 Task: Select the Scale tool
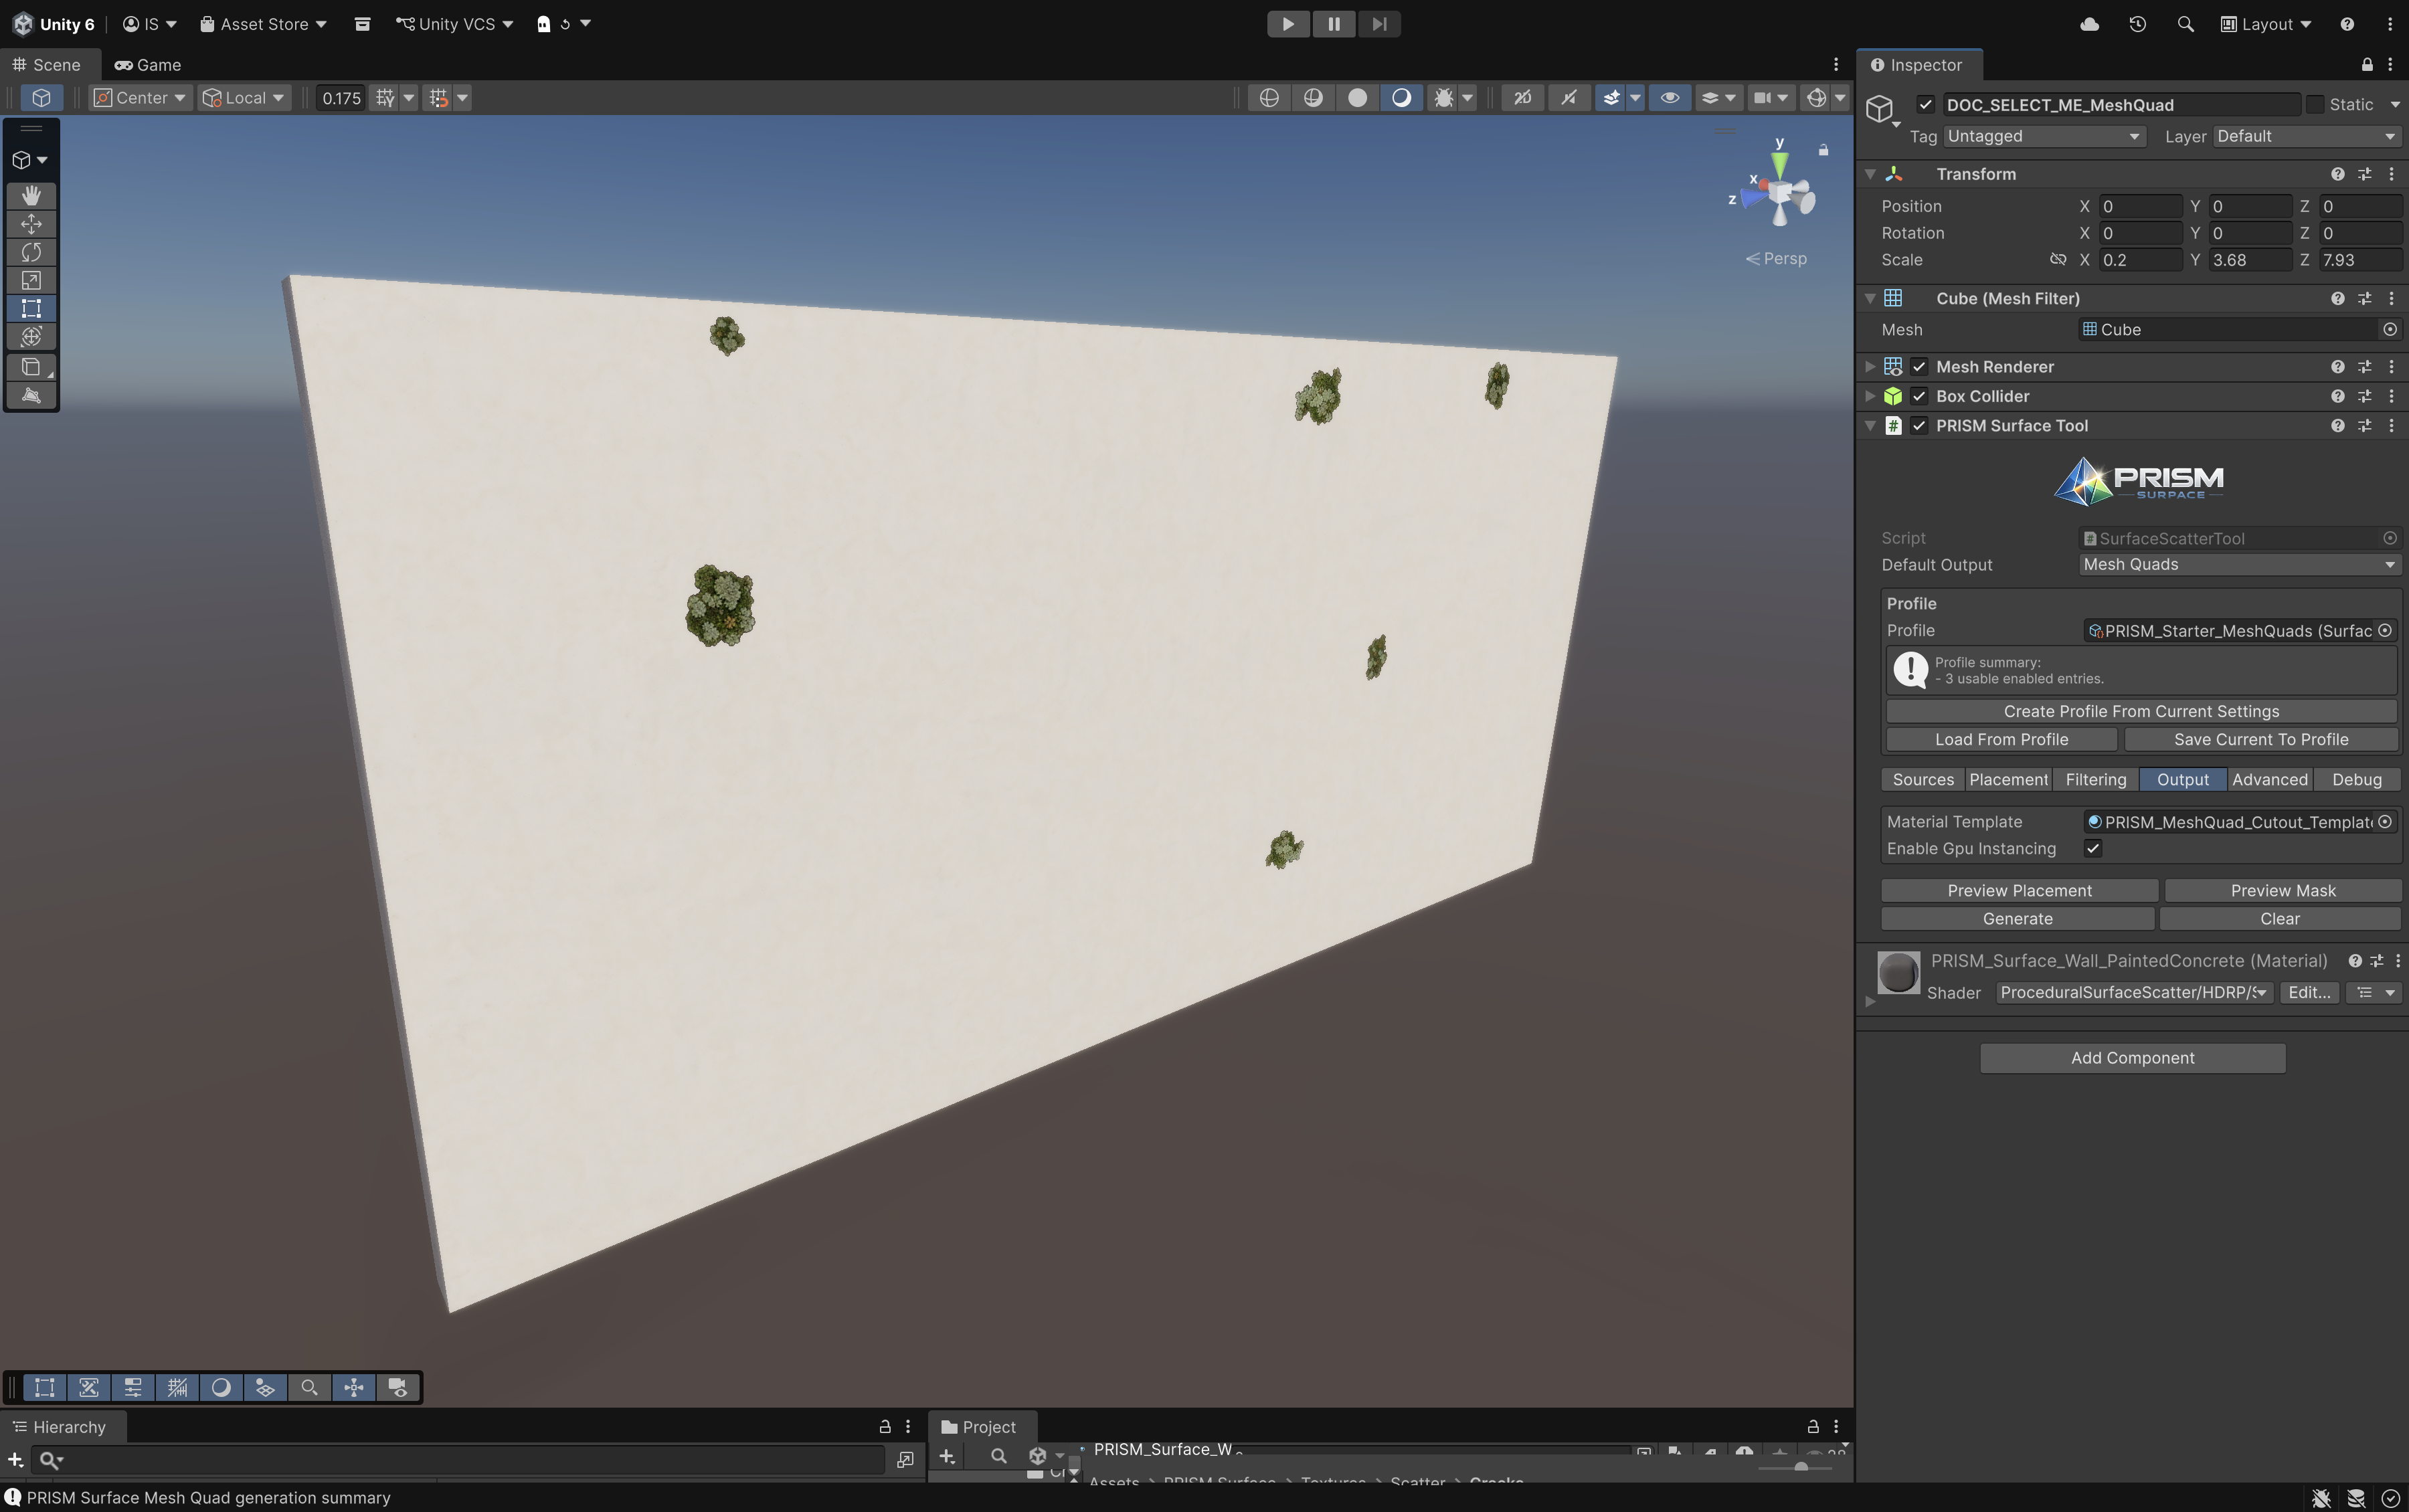click(31, 280)
